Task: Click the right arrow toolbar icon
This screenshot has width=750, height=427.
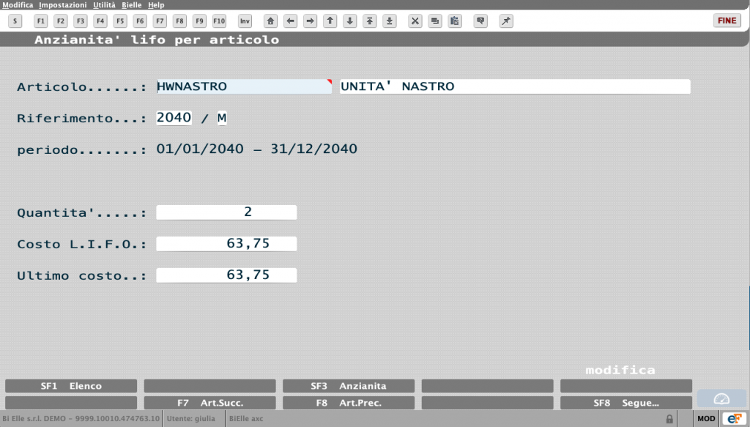Action: [x=311, y=21]
